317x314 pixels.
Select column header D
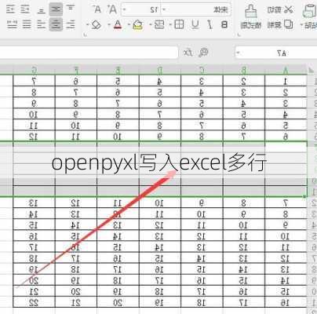[x=160, y=70]
